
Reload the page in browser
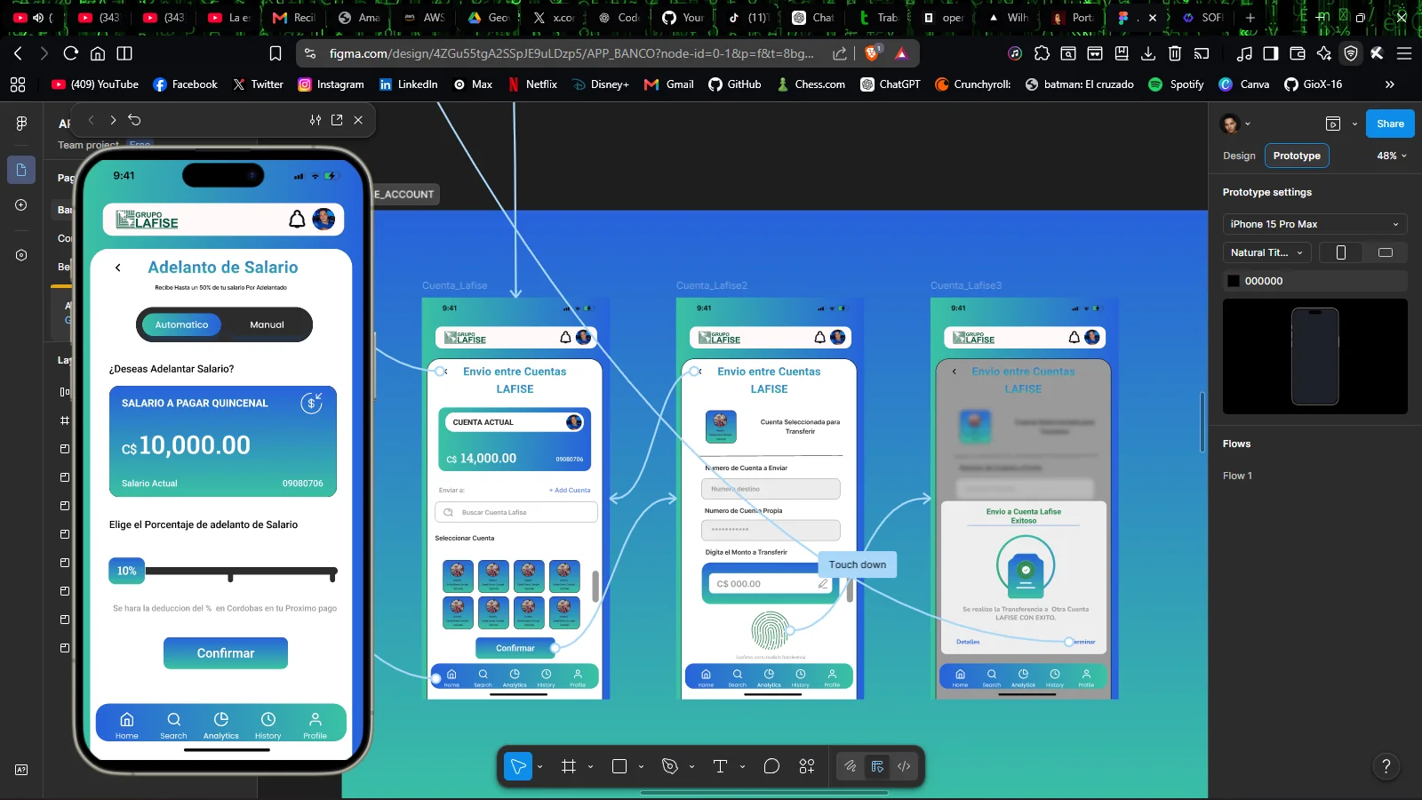click(x=71, y=53)
